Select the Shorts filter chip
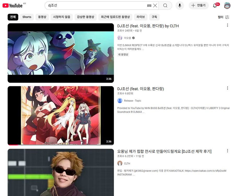The image size is (235, 196). (x=27, y=17)
